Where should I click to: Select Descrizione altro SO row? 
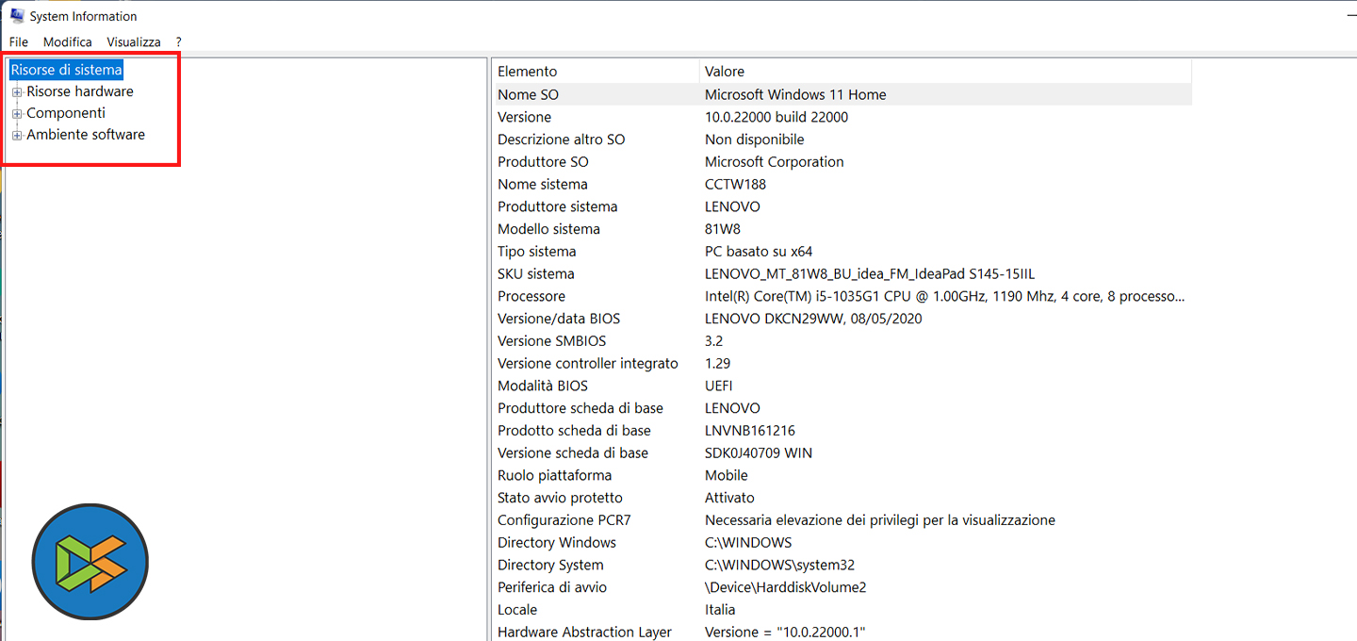click(x=842, y=140)
